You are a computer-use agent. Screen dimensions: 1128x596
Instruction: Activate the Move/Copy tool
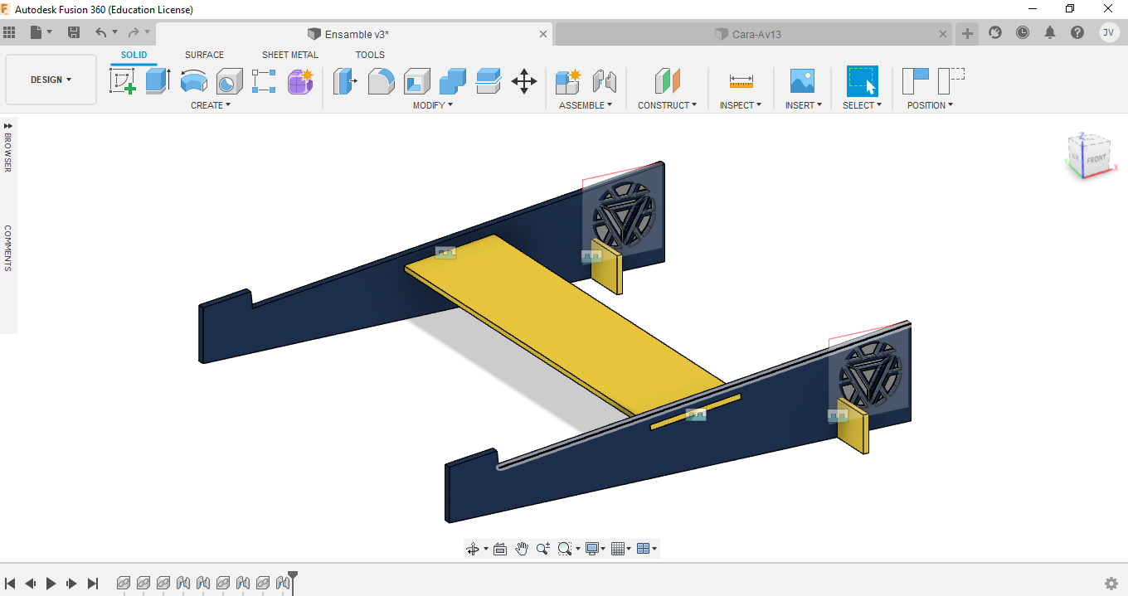(524, 81)
